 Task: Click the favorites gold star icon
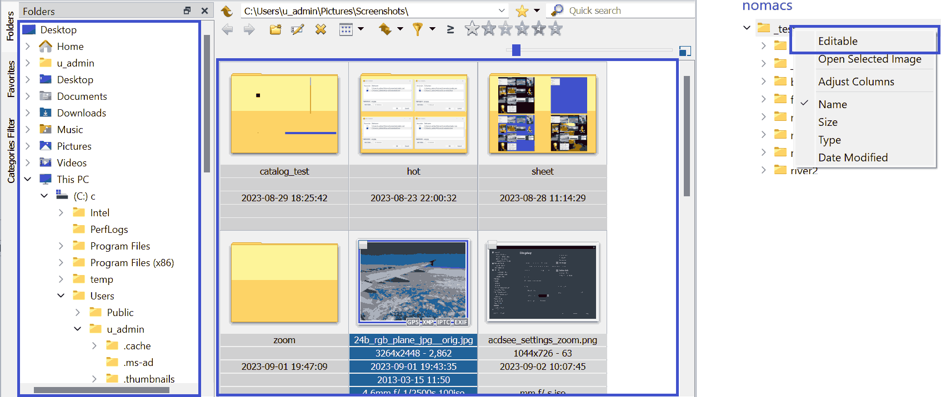click(x=522, y=11)
